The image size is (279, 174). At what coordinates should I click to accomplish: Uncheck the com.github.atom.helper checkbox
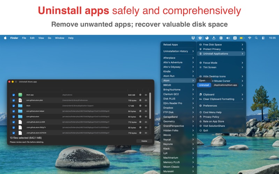[x=14, y=111]
